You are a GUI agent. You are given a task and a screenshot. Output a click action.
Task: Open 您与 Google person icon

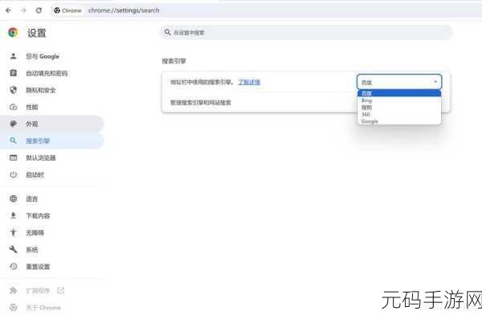coord(13,56)
